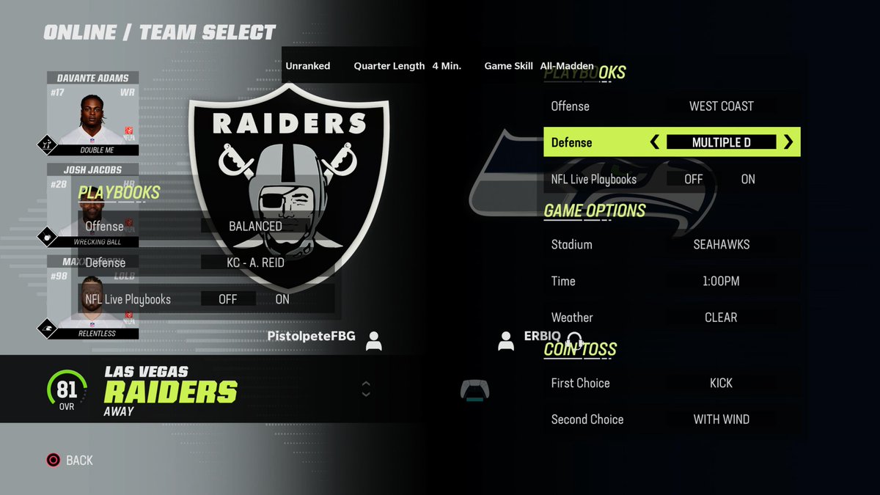Screen dimensions: 880x495
Task: Select the Seahawks Offense row
Action: [x=672, y=106]
